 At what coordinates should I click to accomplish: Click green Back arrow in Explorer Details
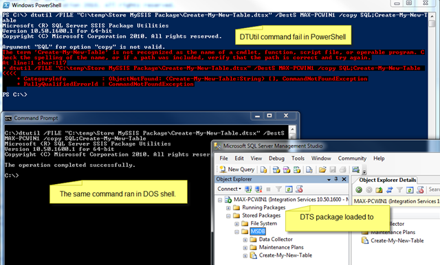pyautogui.click(x=359, y=190)
